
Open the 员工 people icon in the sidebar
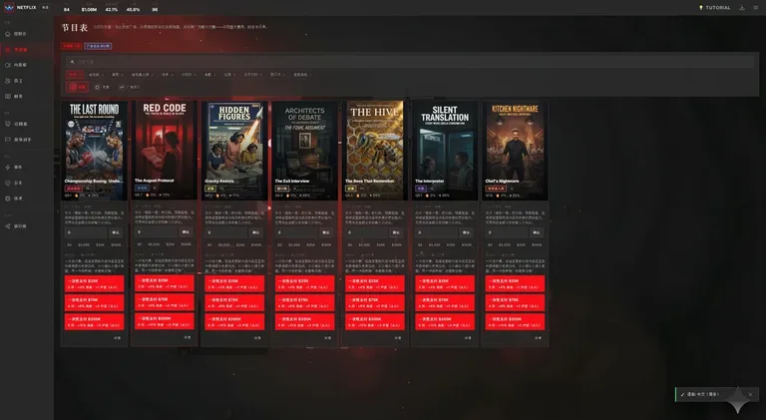(8, 81)
